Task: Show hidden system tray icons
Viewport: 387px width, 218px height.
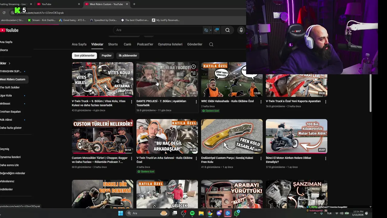Action: [315, 213]
